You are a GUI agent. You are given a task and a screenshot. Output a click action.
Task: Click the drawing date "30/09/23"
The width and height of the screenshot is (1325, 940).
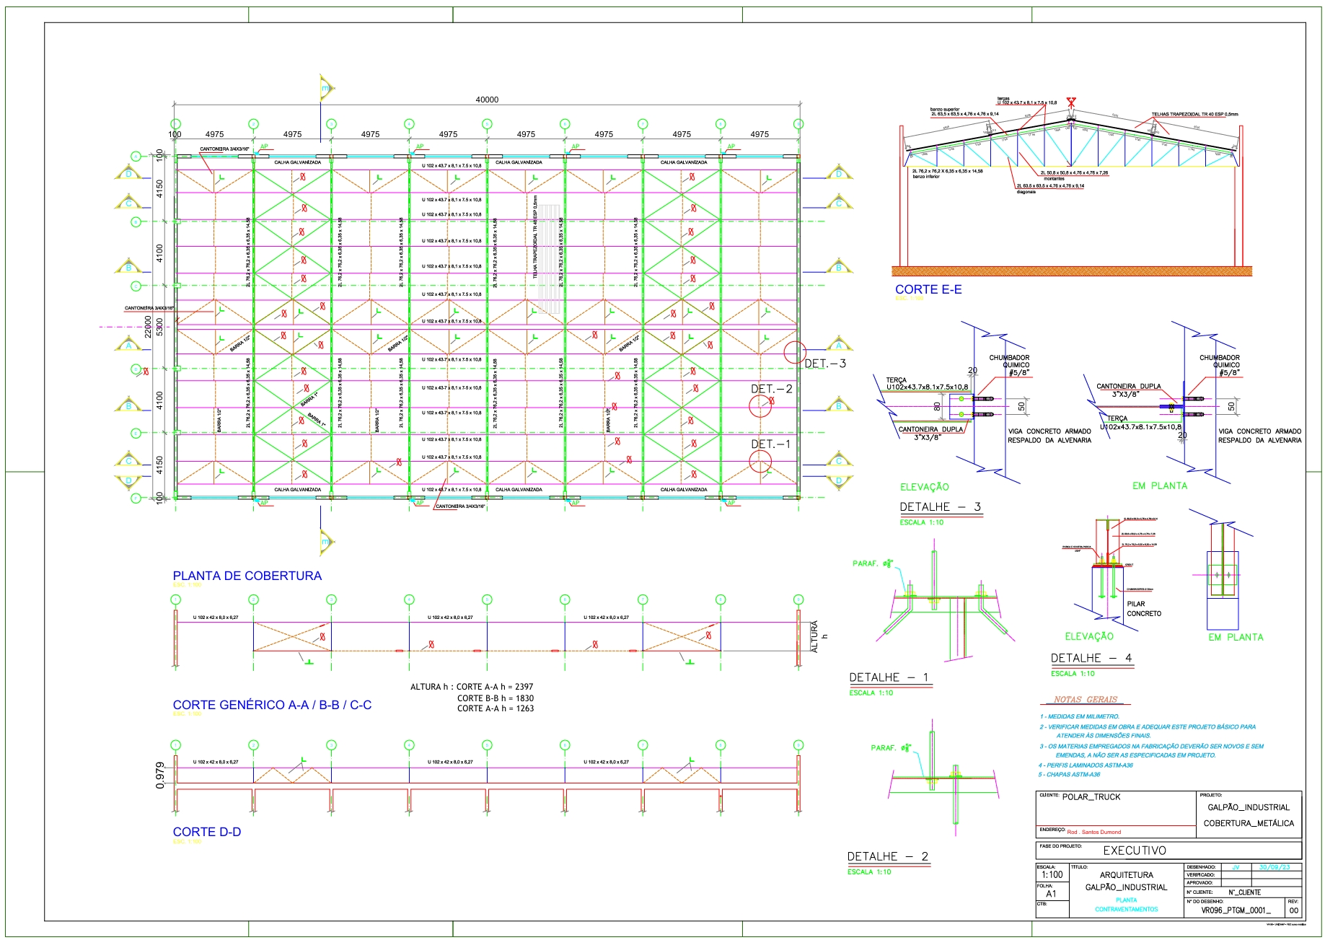point(1274,867)
